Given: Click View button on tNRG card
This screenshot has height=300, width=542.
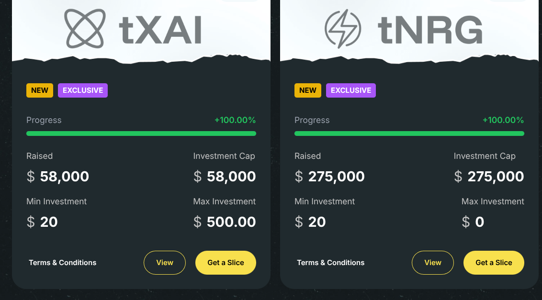Looking at the screenshot, I should pyautogui.click(x=433, y=263).
